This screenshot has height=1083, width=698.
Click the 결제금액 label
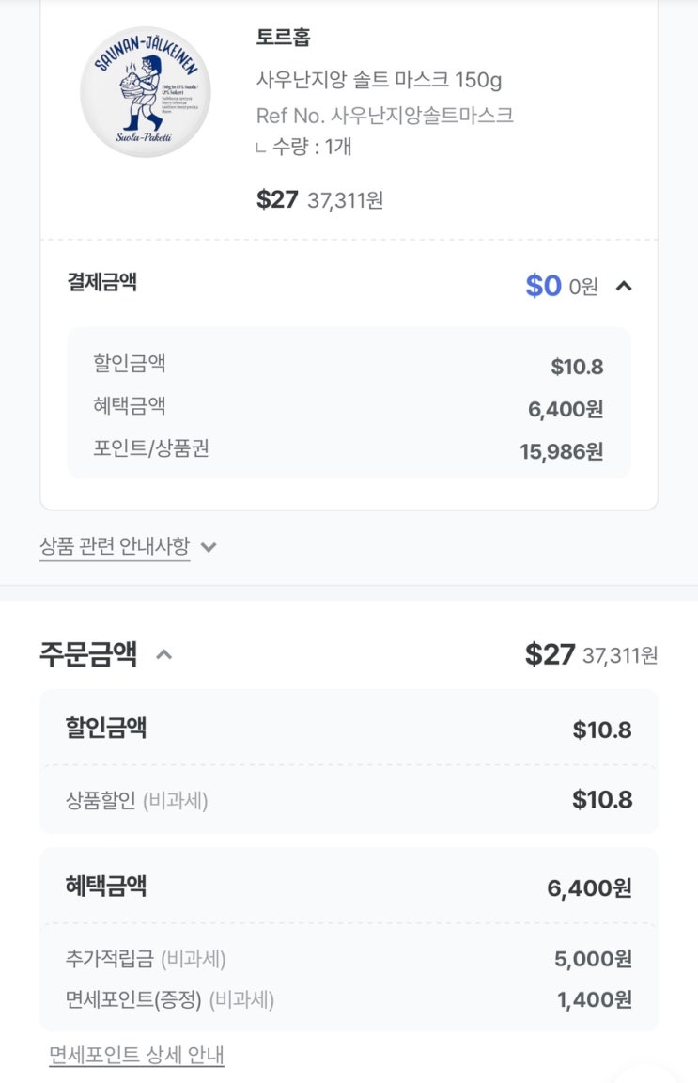pos(101,282)
